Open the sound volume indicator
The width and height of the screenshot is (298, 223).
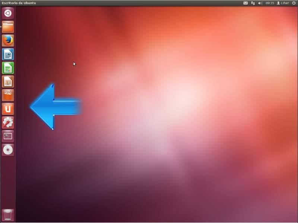click(x=260, y=3)
